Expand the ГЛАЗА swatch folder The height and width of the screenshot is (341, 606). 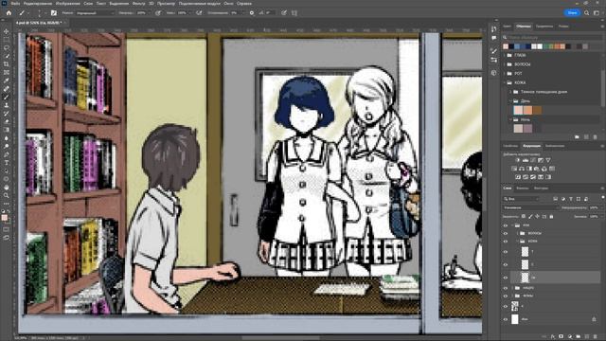tap(505, 55)
